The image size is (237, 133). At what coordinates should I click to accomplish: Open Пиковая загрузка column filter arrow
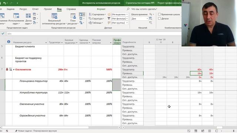(x=111, y=43)
